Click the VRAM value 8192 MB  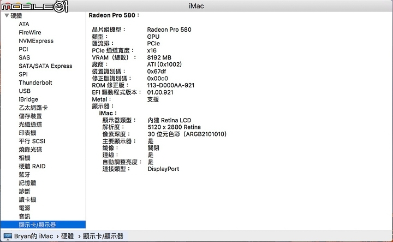pyautogui.click(x=159, y=57)
